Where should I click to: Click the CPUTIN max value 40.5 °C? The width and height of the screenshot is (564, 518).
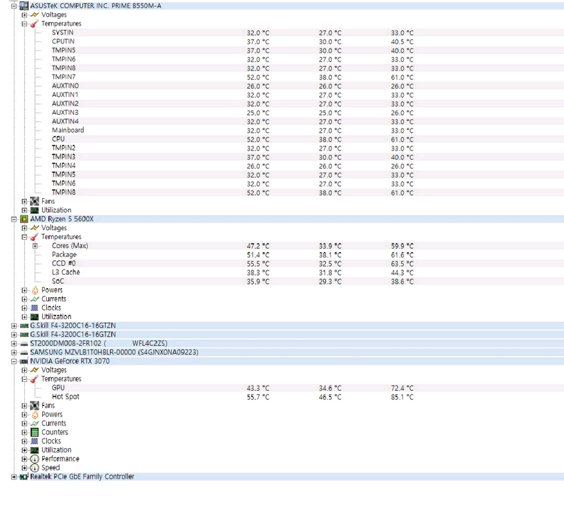tap(402, 42)
